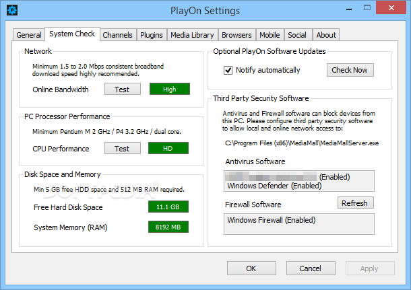Click the 11.1 GB free disk space value
Image resolution: width=411 pixels, height=290 pixels.
pyautogui.click(x=168, y=207)
